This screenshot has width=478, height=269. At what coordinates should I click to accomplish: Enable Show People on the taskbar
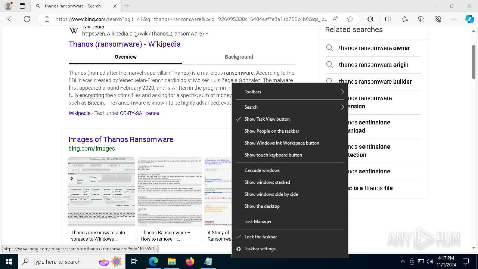pos(290,131)
